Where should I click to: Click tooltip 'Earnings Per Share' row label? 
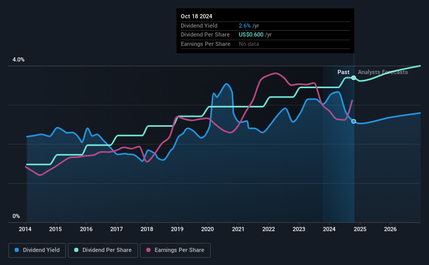point(205,44)
